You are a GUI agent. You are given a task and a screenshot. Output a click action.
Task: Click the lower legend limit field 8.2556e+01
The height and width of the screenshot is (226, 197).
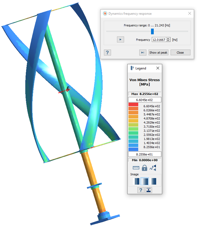pos(145,154)
